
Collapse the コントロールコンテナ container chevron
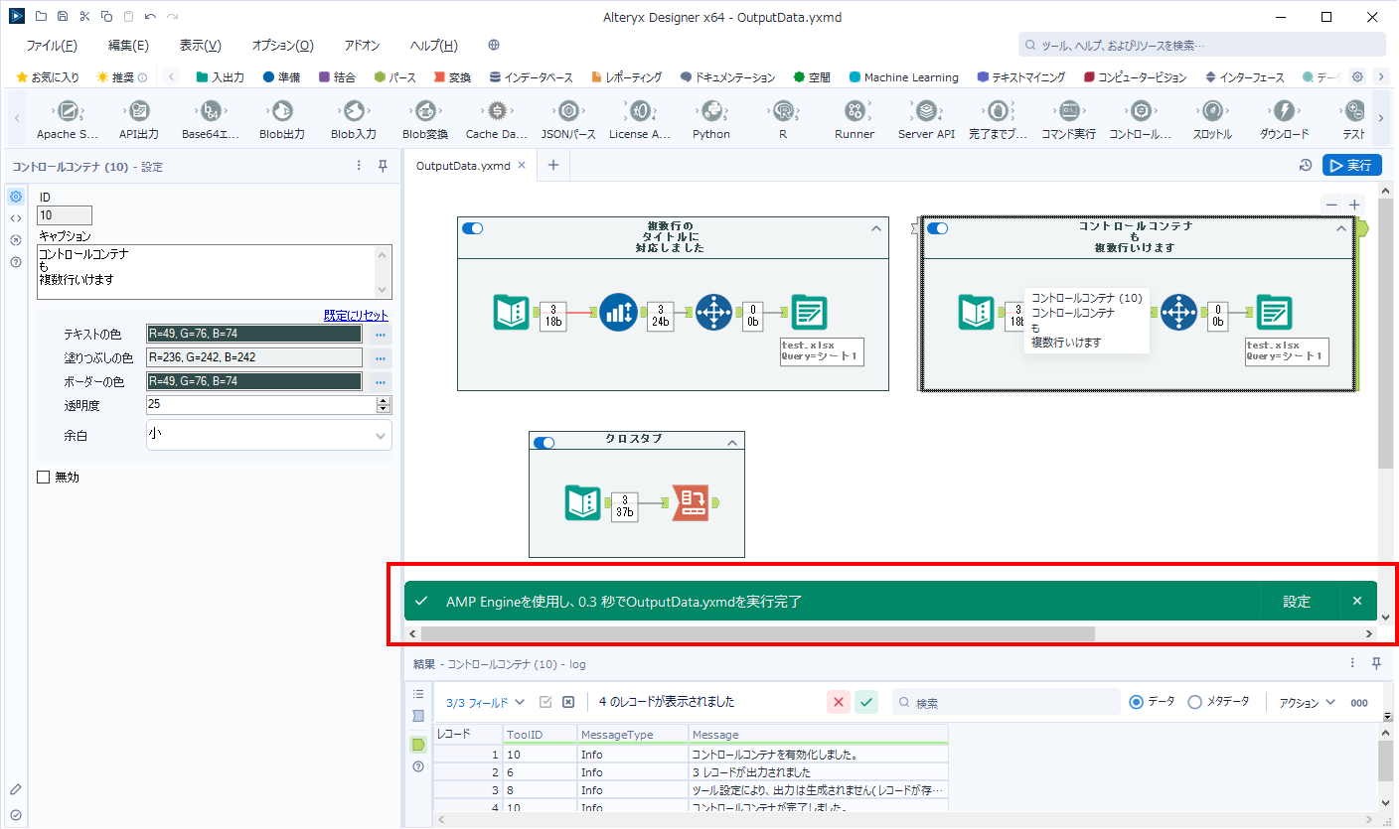coord(1341,228)
